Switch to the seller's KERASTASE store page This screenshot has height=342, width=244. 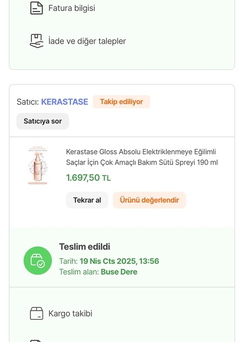64,102
